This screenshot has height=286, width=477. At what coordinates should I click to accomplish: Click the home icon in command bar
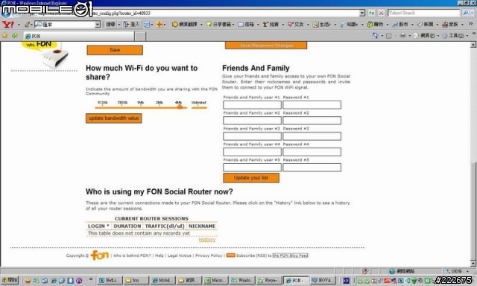[375, 36]
